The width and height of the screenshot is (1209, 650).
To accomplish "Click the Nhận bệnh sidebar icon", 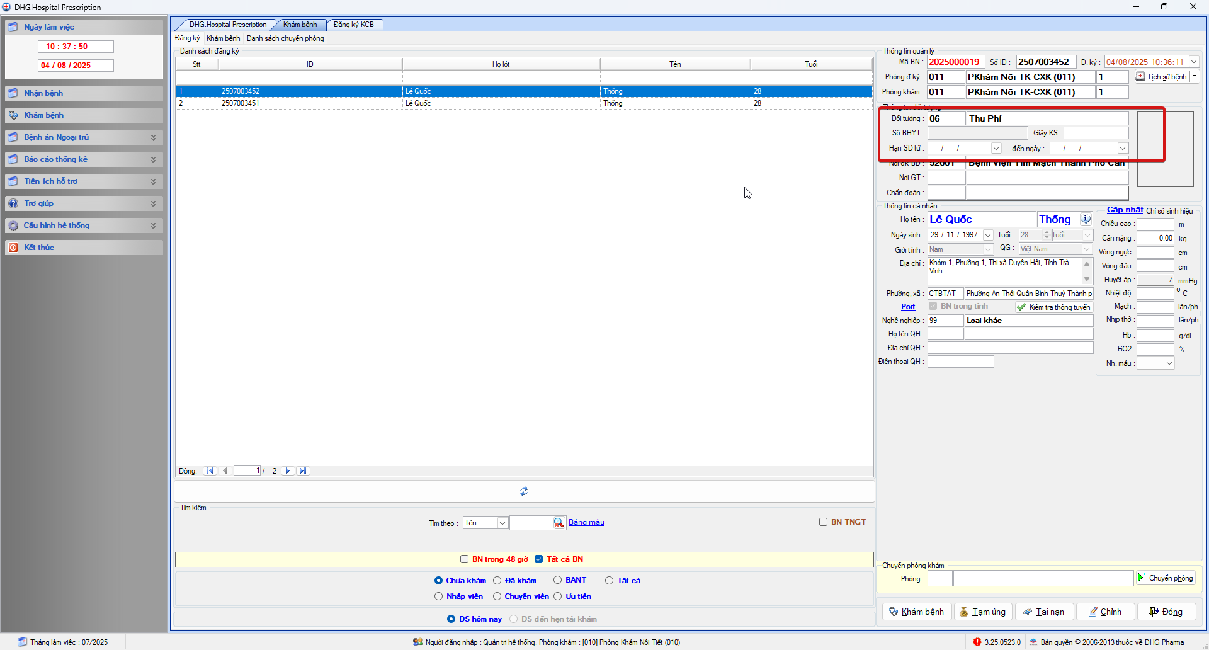I will pyautogui.click(x=13, y=93).
